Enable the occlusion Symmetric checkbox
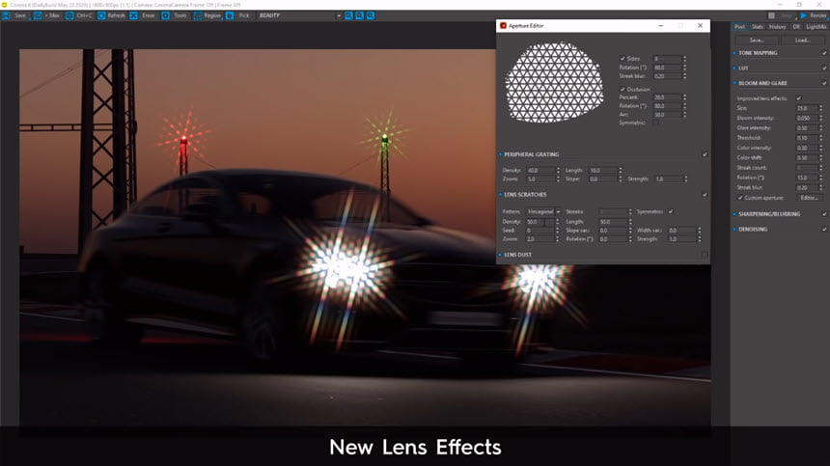The image size is (830, 466). pos(656,123)
